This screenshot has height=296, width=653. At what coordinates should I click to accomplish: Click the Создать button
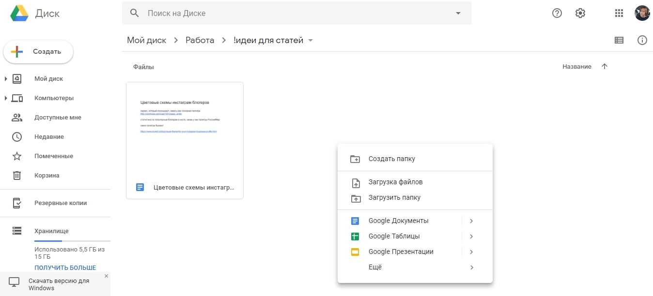click(x=38, y=52)
